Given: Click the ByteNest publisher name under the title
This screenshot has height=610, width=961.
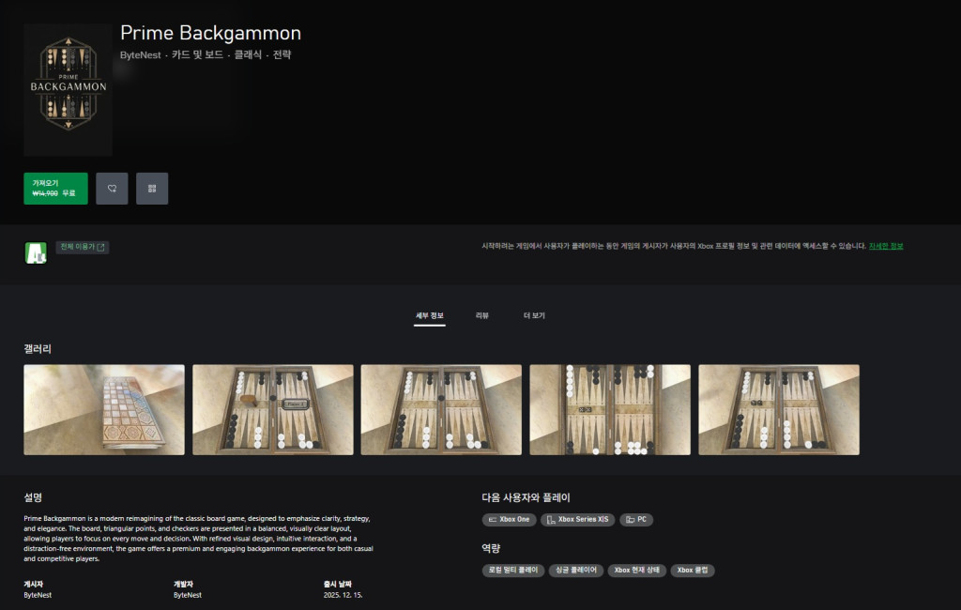Looking at the screenshot, I should coord(140,55).
